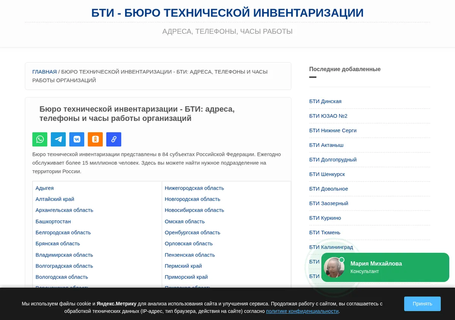Select Пермский край region
Screen dimensions: 455x320
(183, 266)
